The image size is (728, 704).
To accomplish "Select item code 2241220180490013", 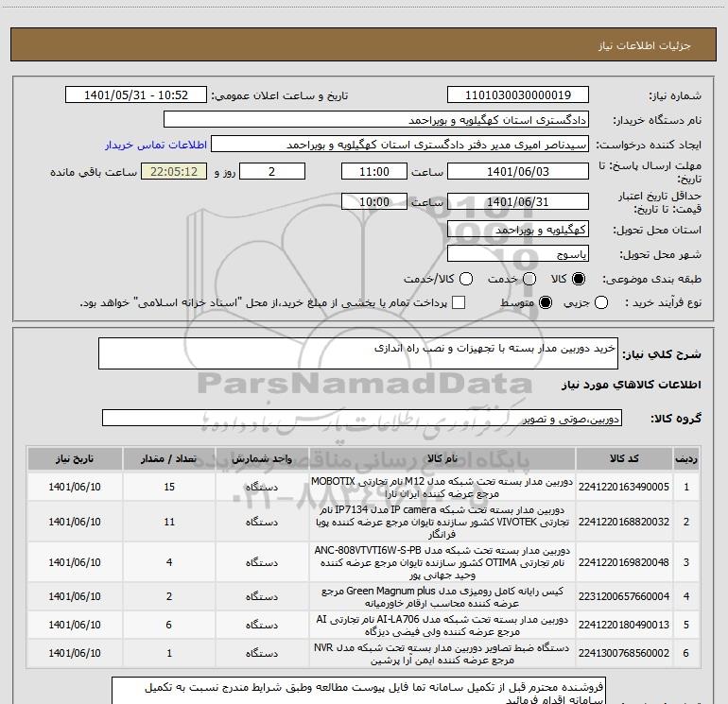I will 624,625.
